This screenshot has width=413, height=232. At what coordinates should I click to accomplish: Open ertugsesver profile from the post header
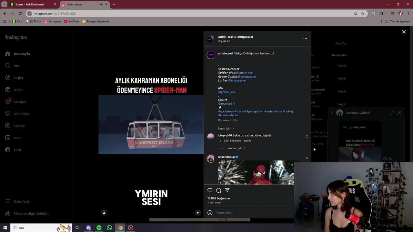[245, 37]
